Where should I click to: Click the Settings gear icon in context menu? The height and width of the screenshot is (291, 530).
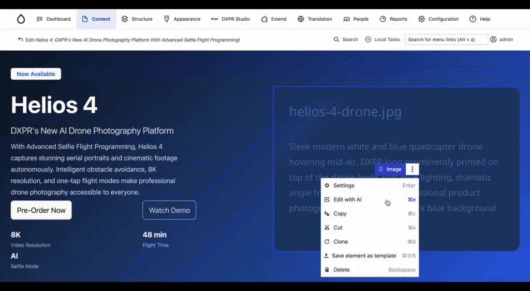327,185
